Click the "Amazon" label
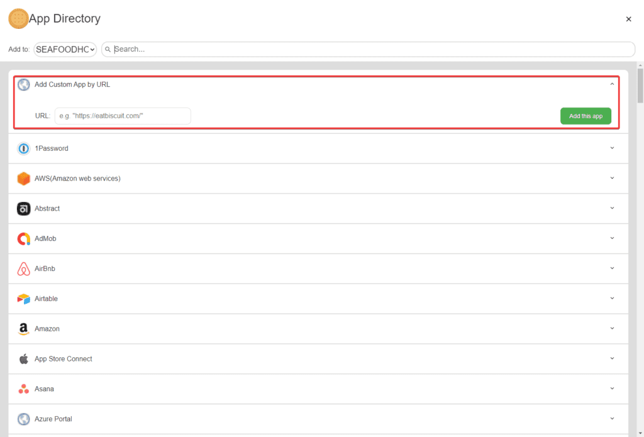 (47, 329)
